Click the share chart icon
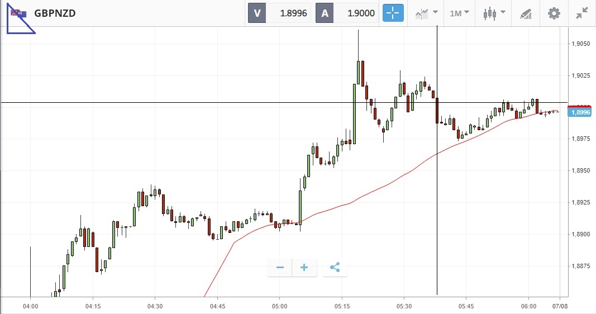Image resolution: width=596 pixels, height=314 pixels. [x=335, y=268]
